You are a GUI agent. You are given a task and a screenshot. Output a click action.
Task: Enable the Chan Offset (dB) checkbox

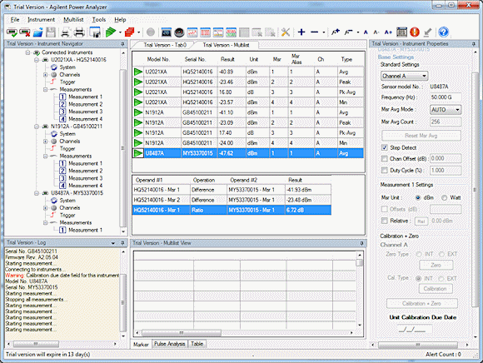[x=384, y=158]
